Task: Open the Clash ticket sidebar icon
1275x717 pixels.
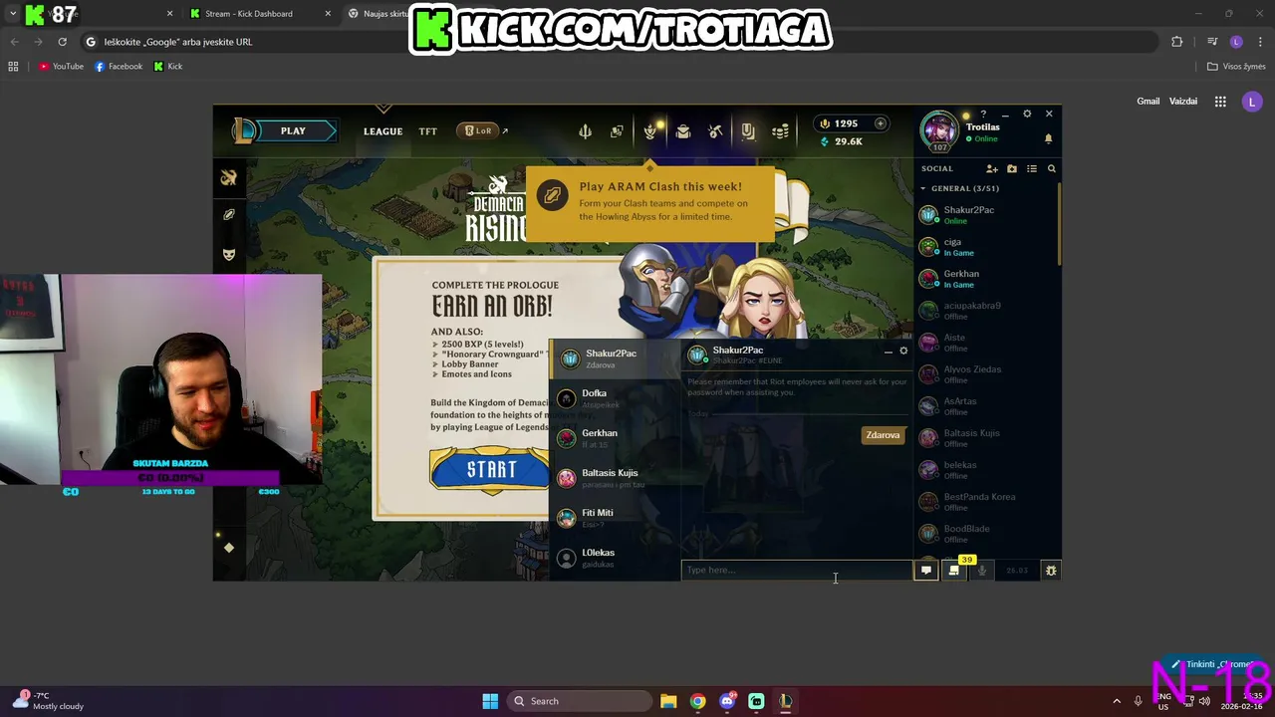Action: 229,215
